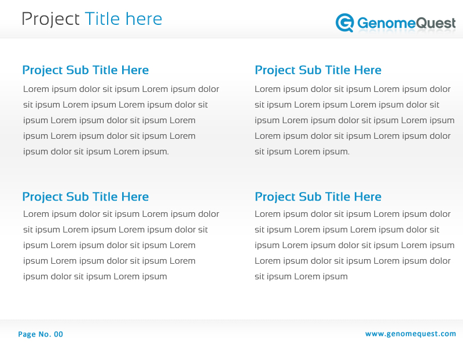Click the top-left Lorem ipsum paragraph
The width and height of the screenshot is (463, 347).
[x=121, y=120]
